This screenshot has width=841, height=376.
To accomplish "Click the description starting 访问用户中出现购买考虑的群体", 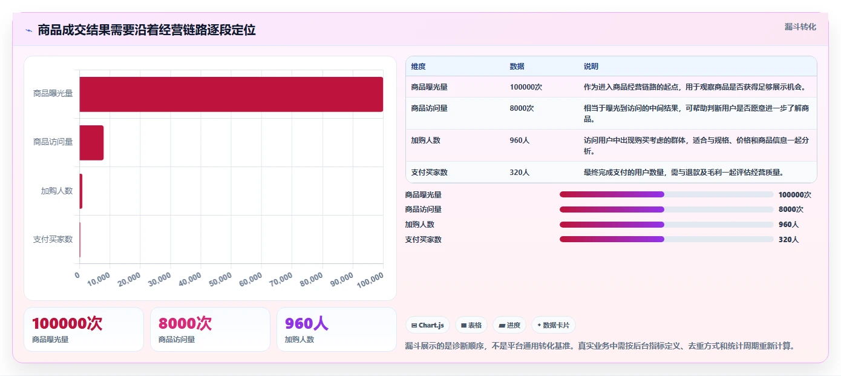I will (x=697, y=145).
